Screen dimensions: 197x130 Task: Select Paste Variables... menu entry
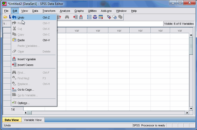coord(34,46)
